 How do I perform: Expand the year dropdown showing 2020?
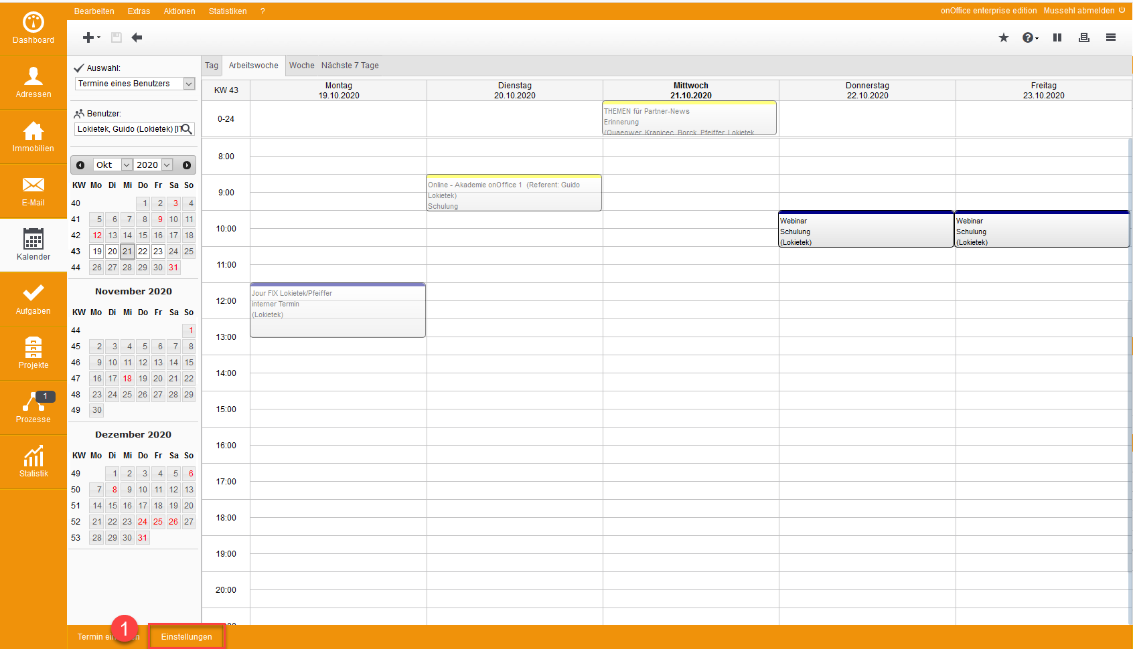point(167,165)
